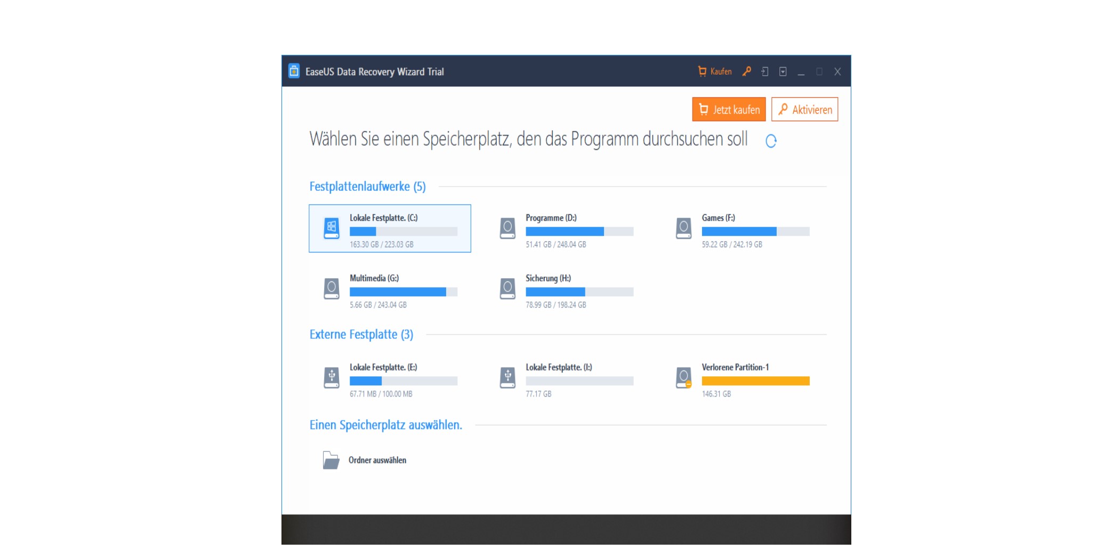1096x550 pixels.
Task: Select the Games (F:) drive icon
Action: [683, 228]
